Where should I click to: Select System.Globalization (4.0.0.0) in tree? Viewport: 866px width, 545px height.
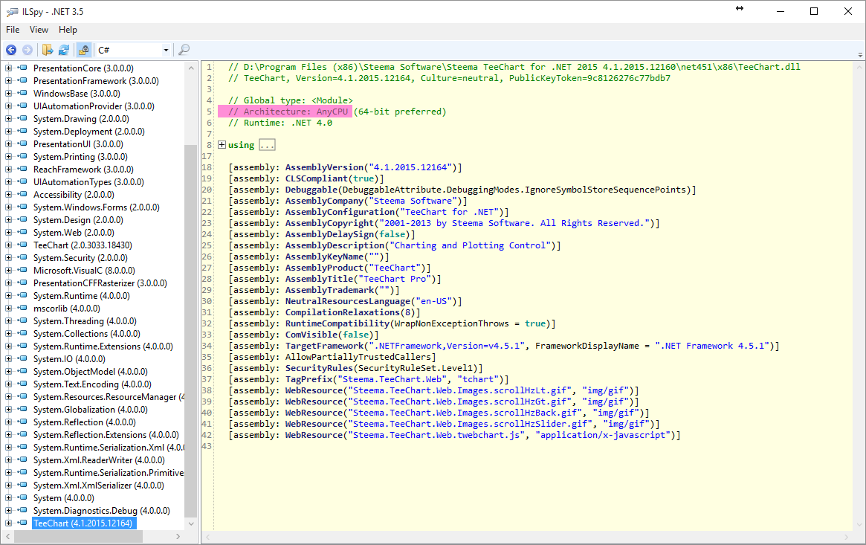[x=90, y=410]
